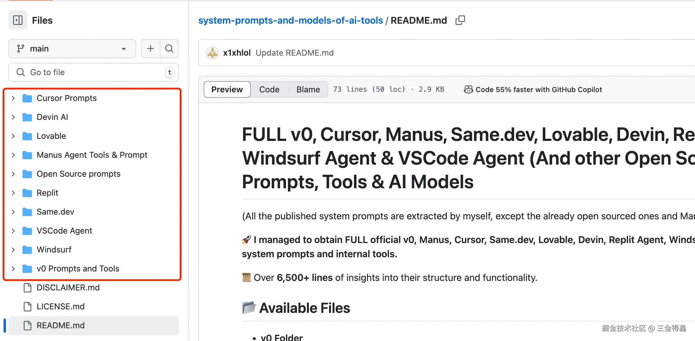Click the Go to file field
Screen dimensions: 695x341
94,72
